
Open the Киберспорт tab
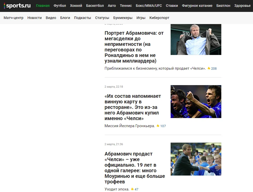[159, 18]
